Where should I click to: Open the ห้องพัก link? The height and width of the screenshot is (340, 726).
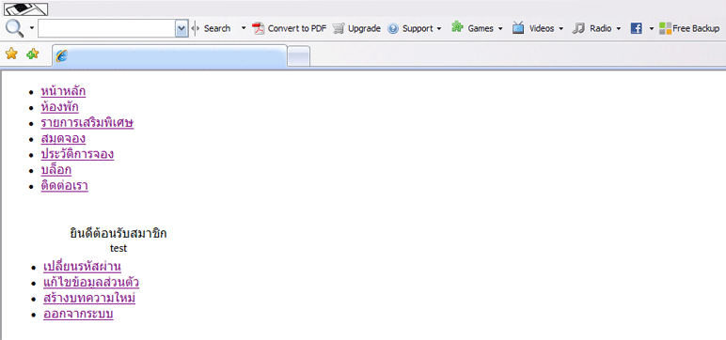click(60, 107)
